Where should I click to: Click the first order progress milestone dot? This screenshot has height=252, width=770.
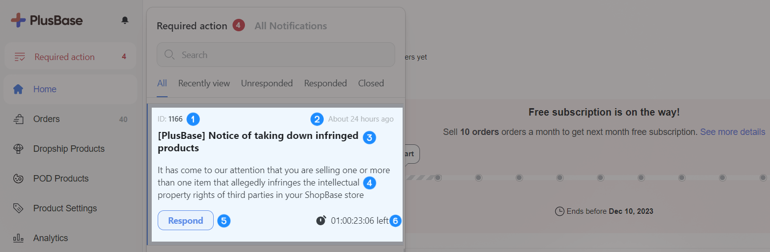click(438, 178)
